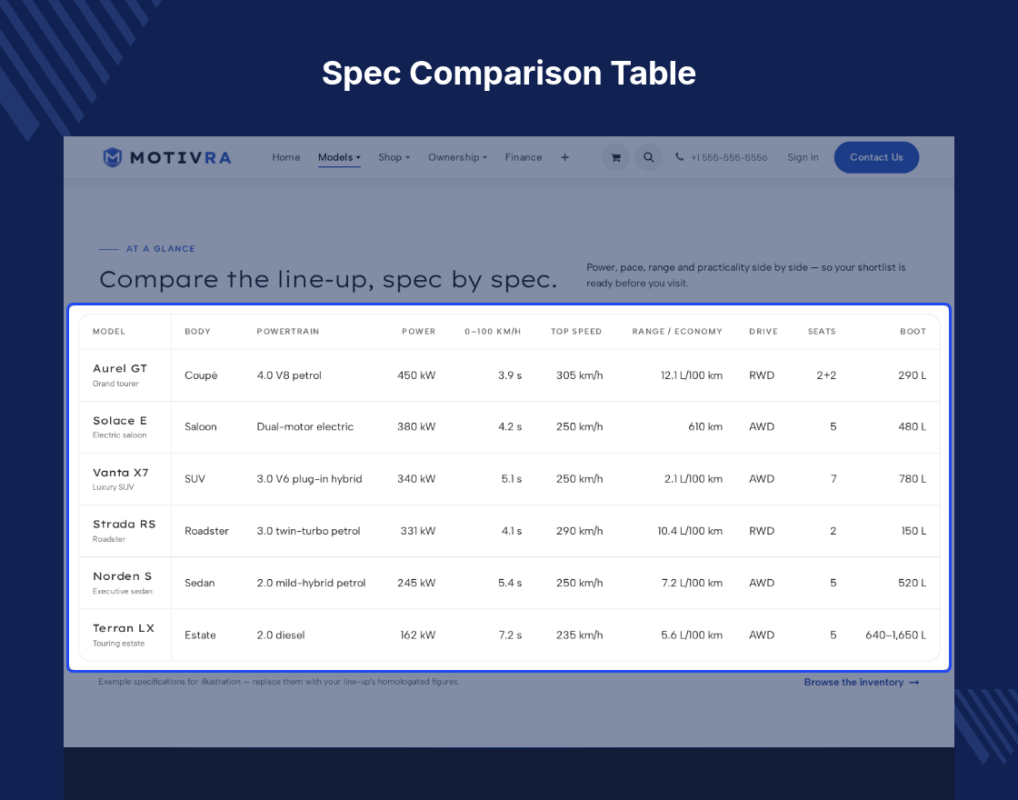
Task: Click the DRIVE column header
Action: pyautogui.click(x=763, y=331)
